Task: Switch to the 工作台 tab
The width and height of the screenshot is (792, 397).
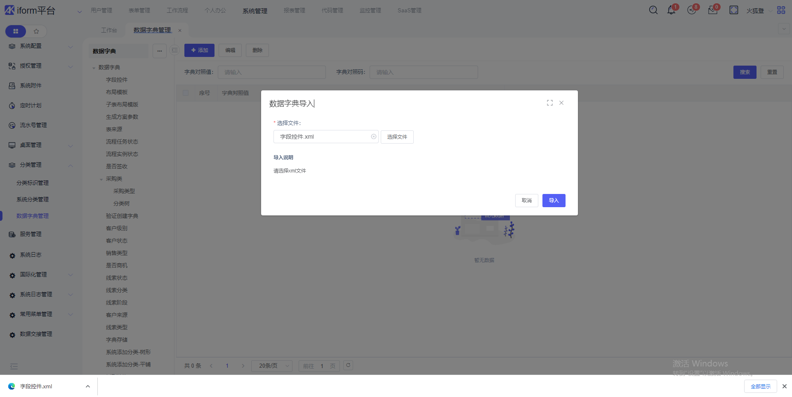Action: click(x=109, y=30)
